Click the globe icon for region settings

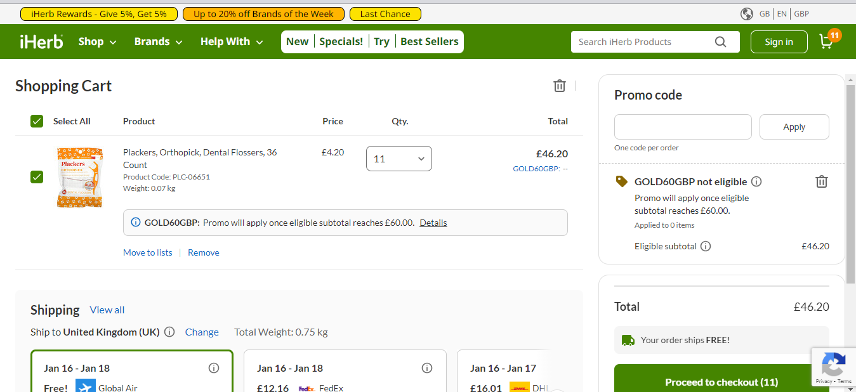[747, 14]
